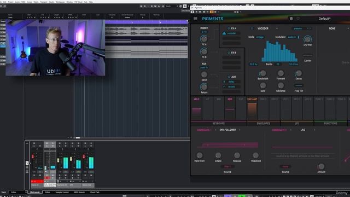Open the Project menu in Cubase

10,2
